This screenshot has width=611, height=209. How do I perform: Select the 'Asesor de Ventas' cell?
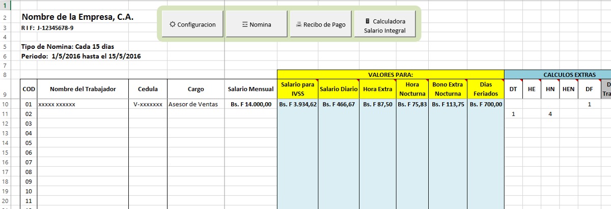pos(196,104)
